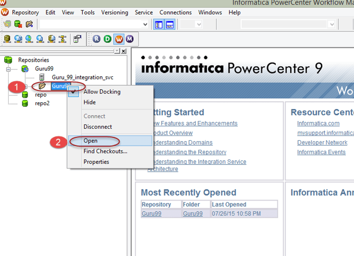Click the open folder toolbar icon
Viewport: 354px width, 256px height.
(x=29, y=24)
